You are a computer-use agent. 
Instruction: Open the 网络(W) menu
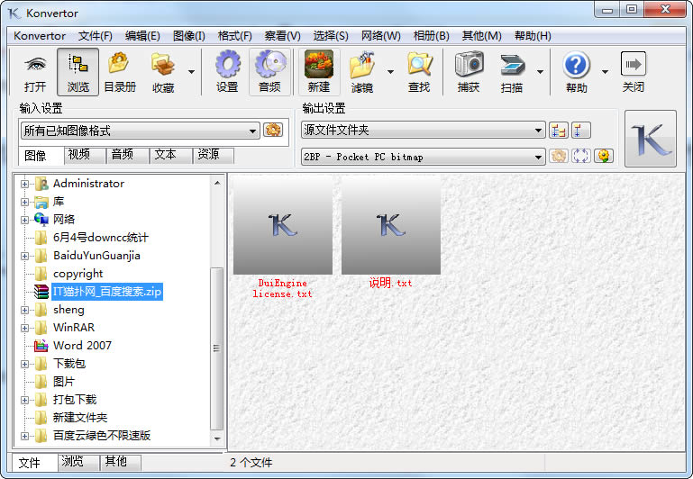click(380, 36)
